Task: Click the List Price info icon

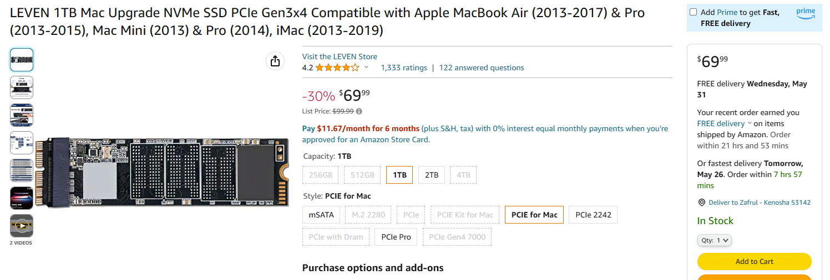Action: pos(359,111)
